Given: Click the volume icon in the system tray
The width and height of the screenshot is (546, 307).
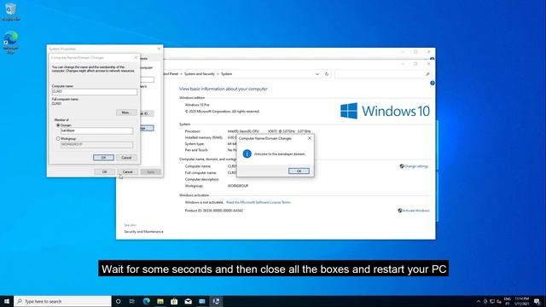Looking at the screenshot, I should pyautogui.click(x=499, y=301).
